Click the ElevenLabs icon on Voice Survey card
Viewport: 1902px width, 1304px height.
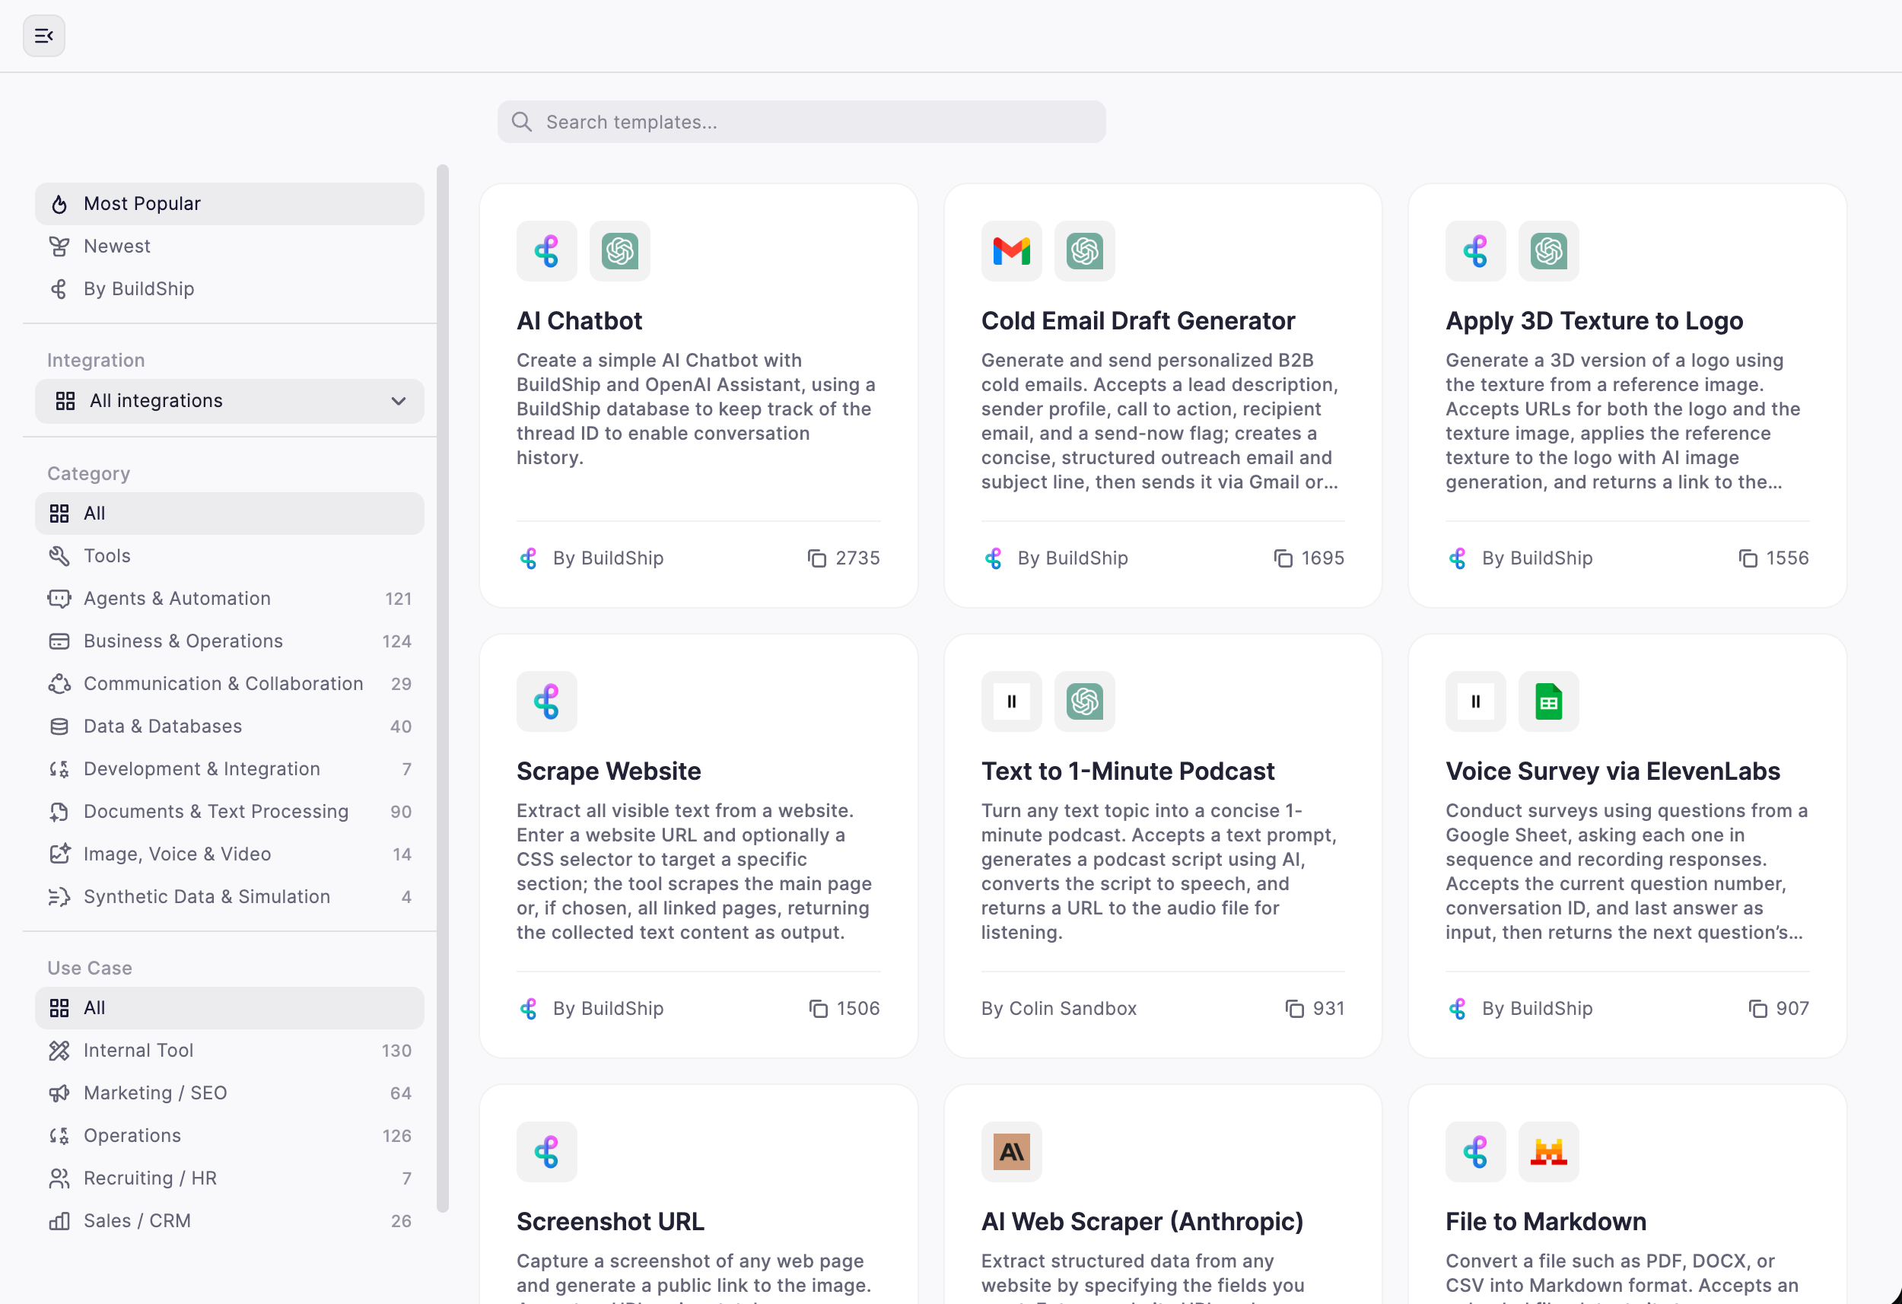coord(1476,701)
